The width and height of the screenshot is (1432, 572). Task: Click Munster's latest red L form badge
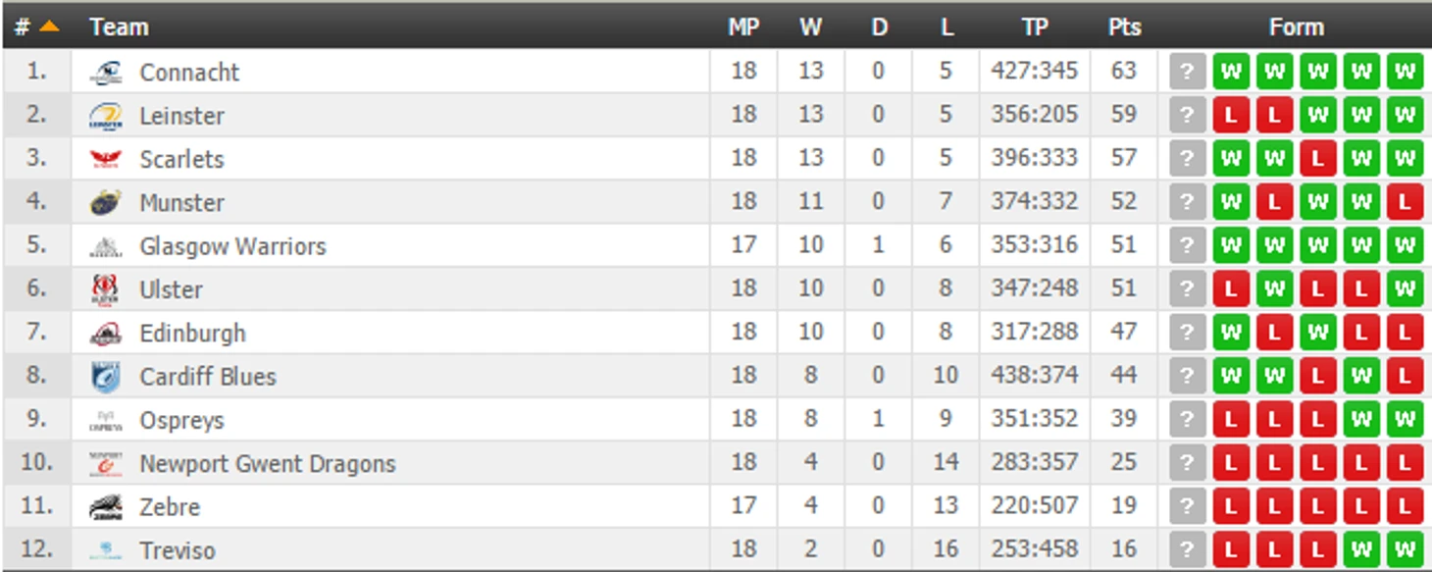pos(1405,202)
